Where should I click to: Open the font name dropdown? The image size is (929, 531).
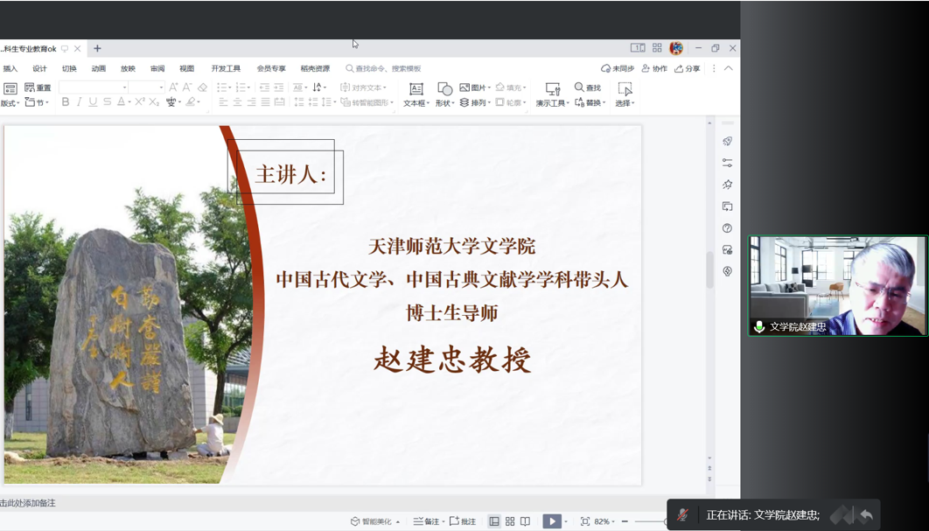(x=124, y=87)
